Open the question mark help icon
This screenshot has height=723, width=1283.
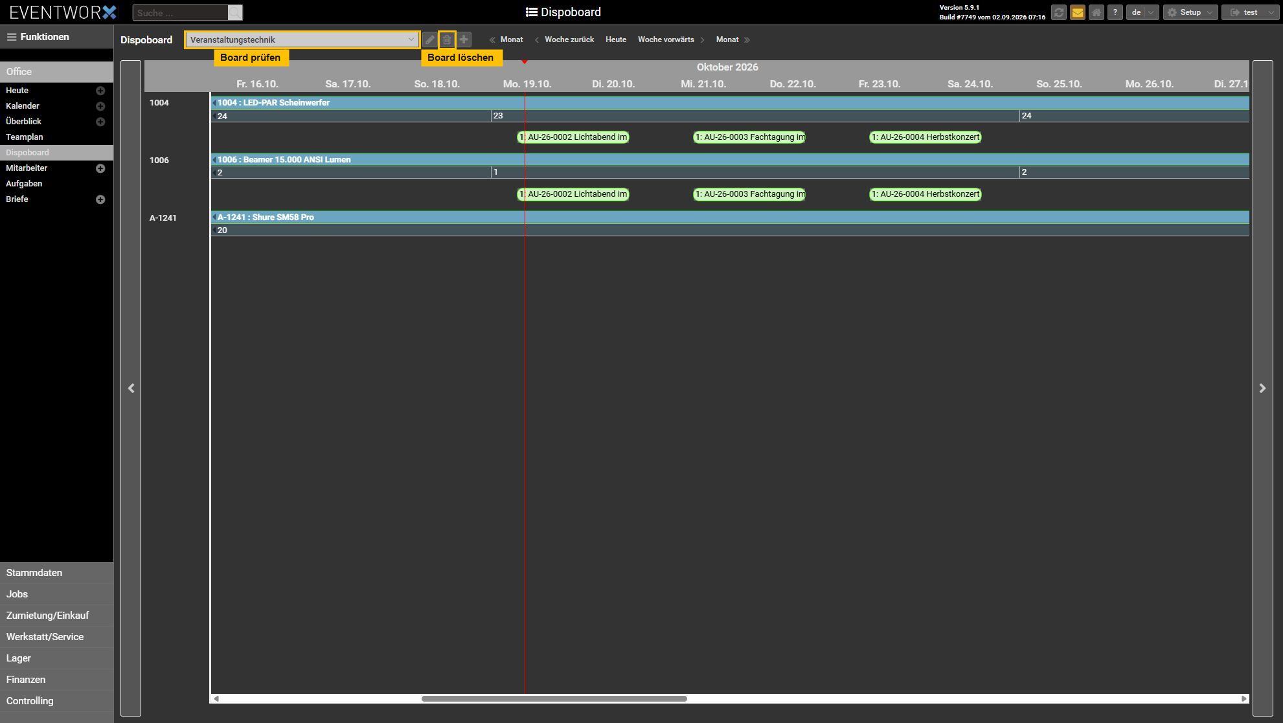click(1115, 12)
